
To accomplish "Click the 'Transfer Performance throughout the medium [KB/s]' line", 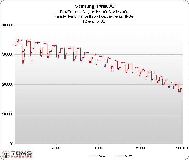I will (94, 16).
